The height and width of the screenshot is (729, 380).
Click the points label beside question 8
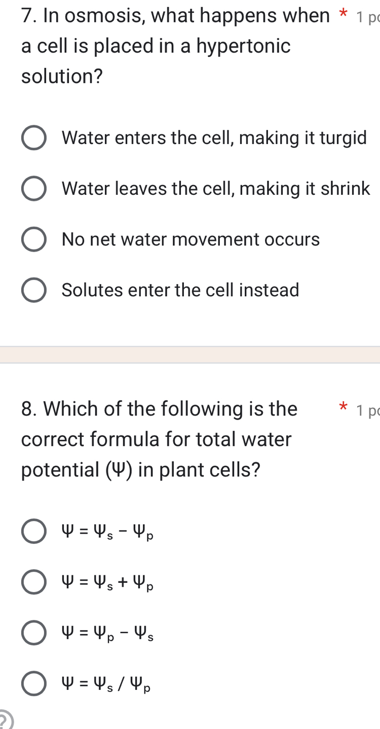coord(367,411)
